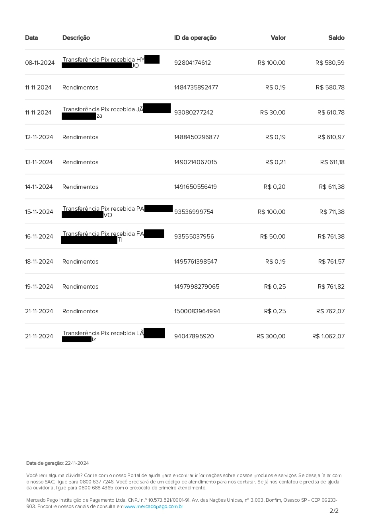370x524 pixels.
Task: Click the 2/2 page number
Action: tap(334, 511)
